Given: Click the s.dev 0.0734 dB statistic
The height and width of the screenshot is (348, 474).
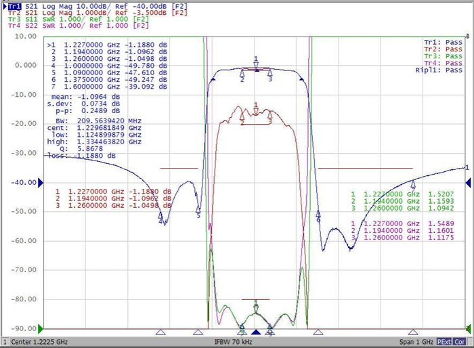Looking at the screenshot, I should pos(83,104).
